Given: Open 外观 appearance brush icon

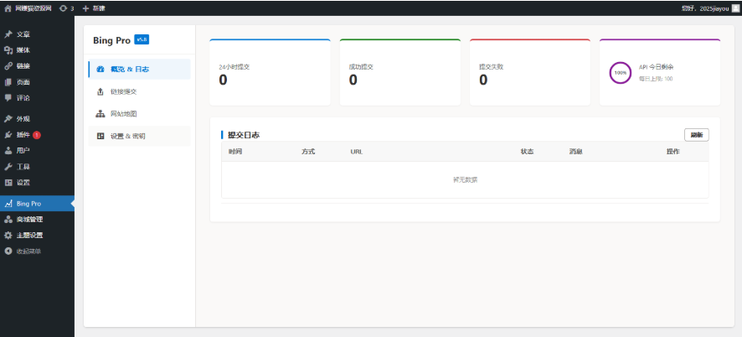Looking at the screenshot, I should point(8,119).
